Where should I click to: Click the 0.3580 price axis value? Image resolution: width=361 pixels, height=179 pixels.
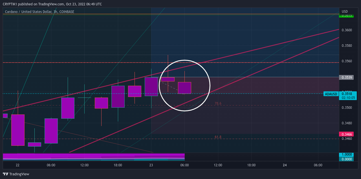click(x=347, y=45)
